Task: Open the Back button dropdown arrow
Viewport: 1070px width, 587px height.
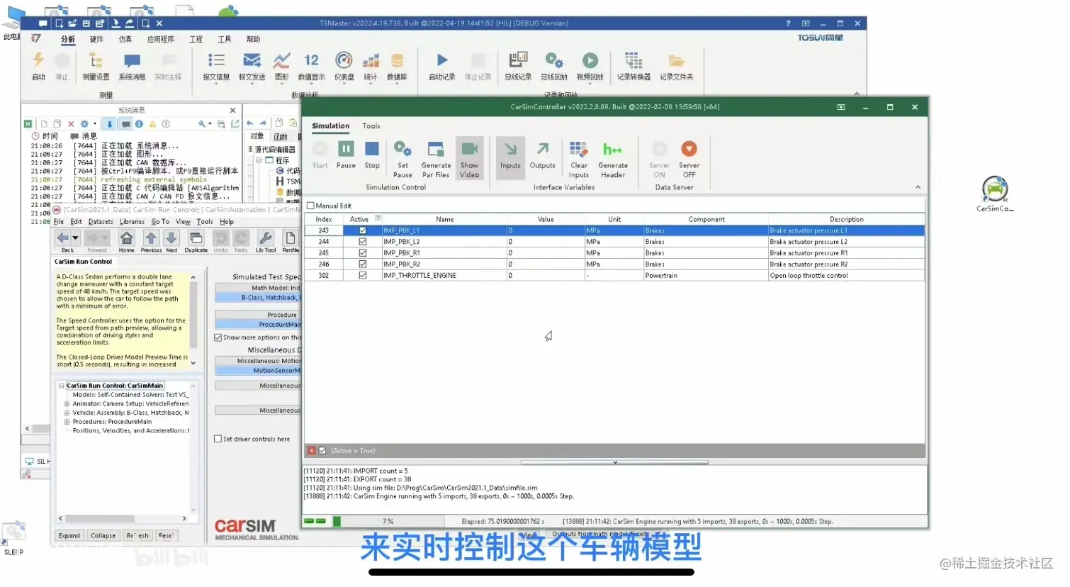Action: tap(75, 238)
